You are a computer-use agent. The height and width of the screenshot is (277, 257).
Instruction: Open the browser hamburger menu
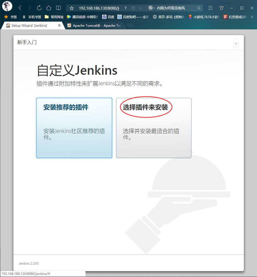(210, 8)
